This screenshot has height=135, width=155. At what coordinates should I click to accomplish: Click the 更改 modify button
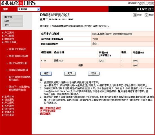coord(70,73)
